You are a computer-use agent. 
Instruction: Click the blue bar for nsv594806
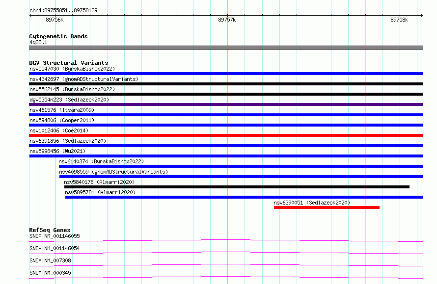(x=226, y=125)
